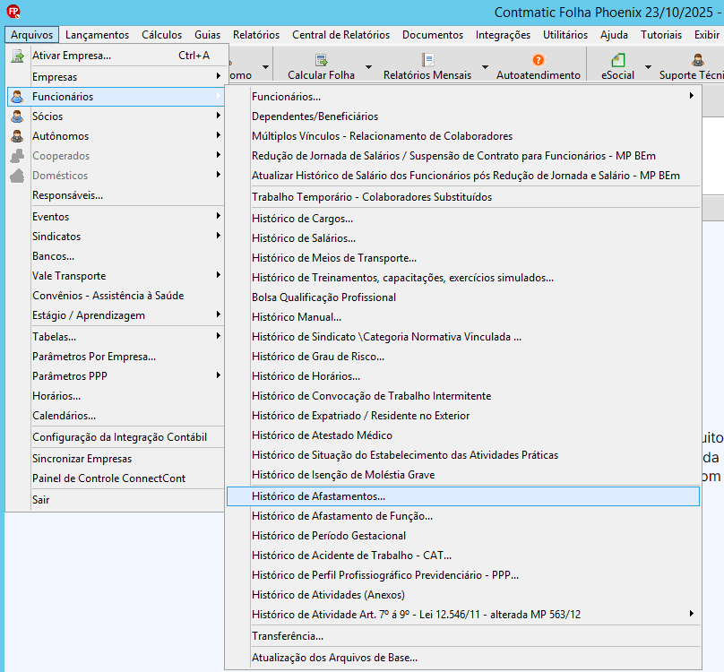This screenshot has width=724, height=672.
Task: Select Bolsa Qualificação Profissional
Action: tap(463, 297)
